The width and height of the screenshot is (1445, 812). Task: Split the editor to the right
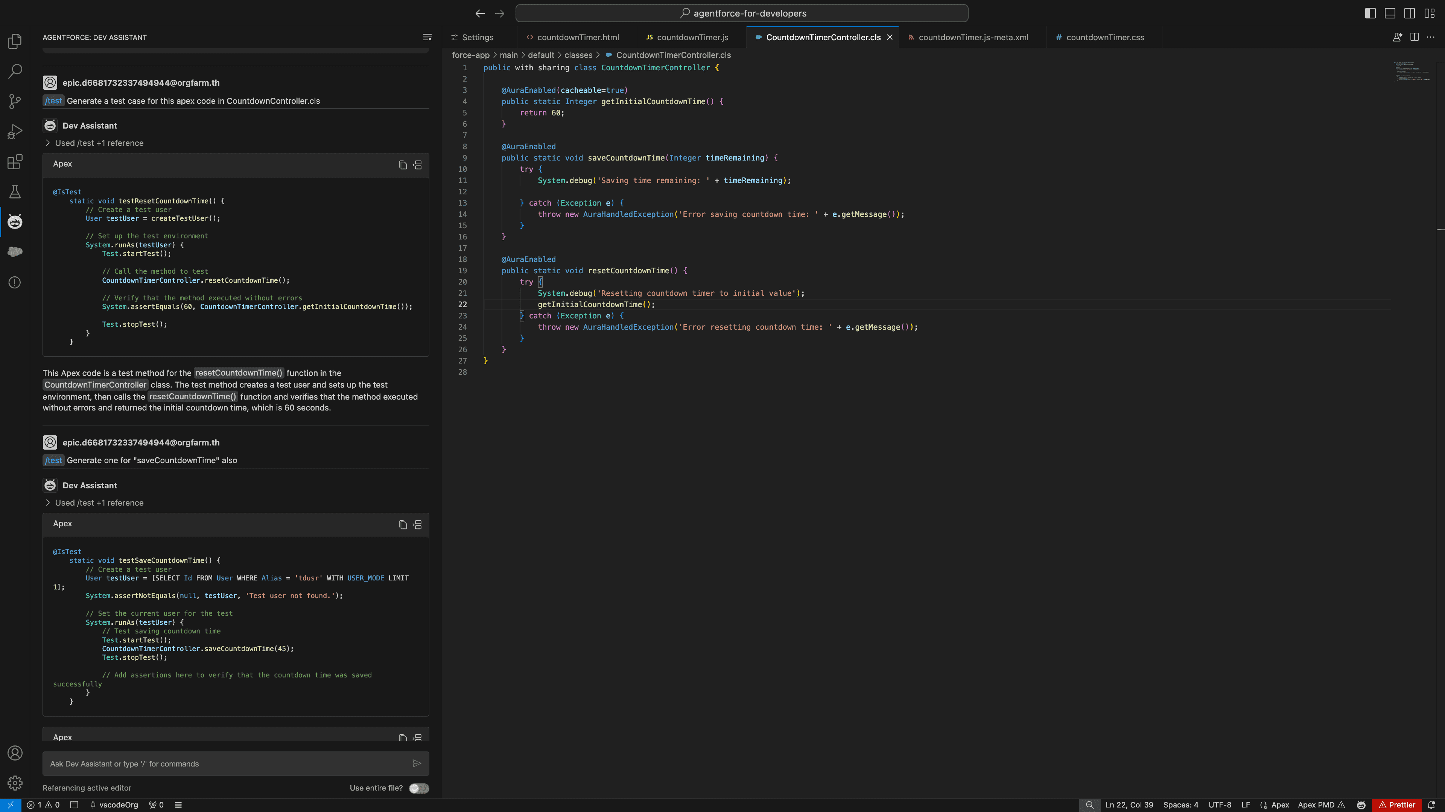[x=1415, y=37]
